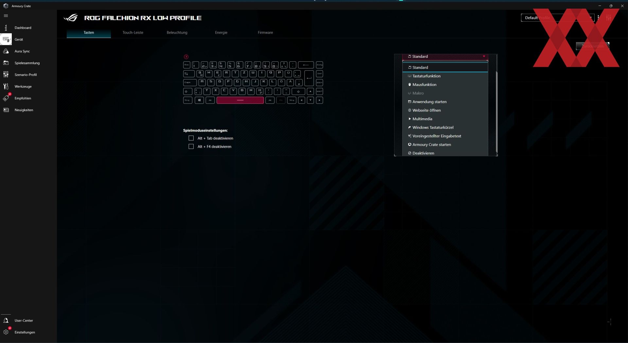Switch to the Energie tab
The width and height of the screenshot is (628, 343).
click(x=221, y=33)
